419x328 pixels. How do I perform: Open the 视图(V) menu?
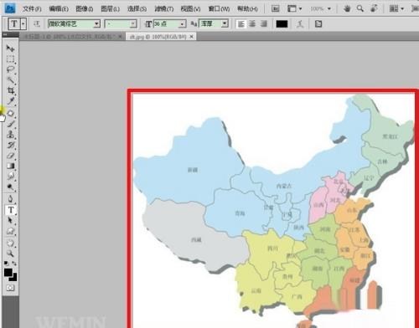point(190,9)
